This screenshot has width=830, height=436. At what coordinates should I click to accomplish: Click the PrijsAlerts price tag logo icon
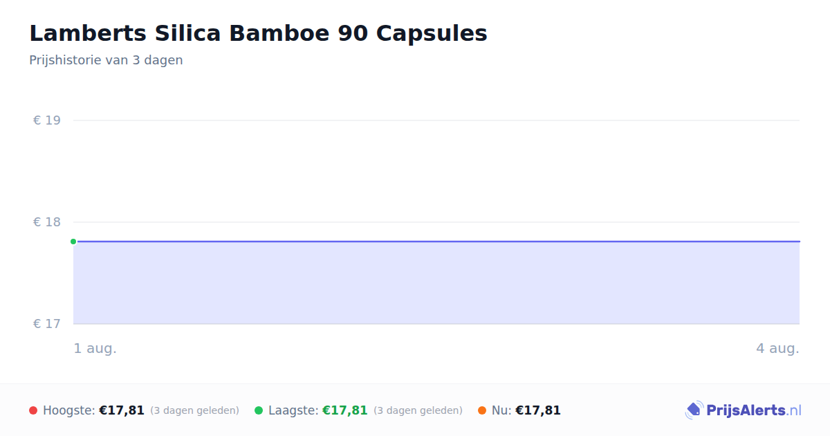[x=694, y=410]
